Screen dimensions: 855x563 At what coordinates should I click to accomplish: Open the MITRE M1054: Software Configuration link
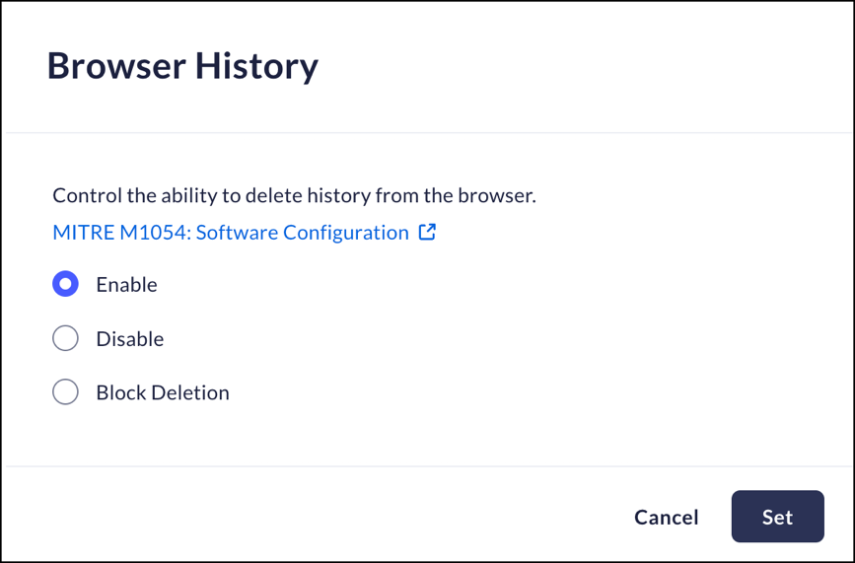tap(231, 233)
